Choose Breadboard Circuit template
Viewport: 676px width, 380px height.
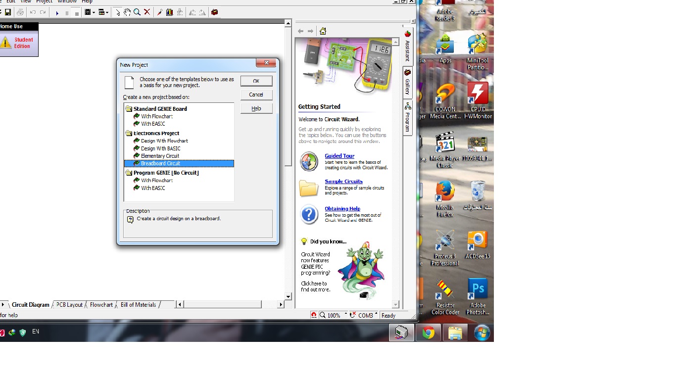click(x=179, y=163)
